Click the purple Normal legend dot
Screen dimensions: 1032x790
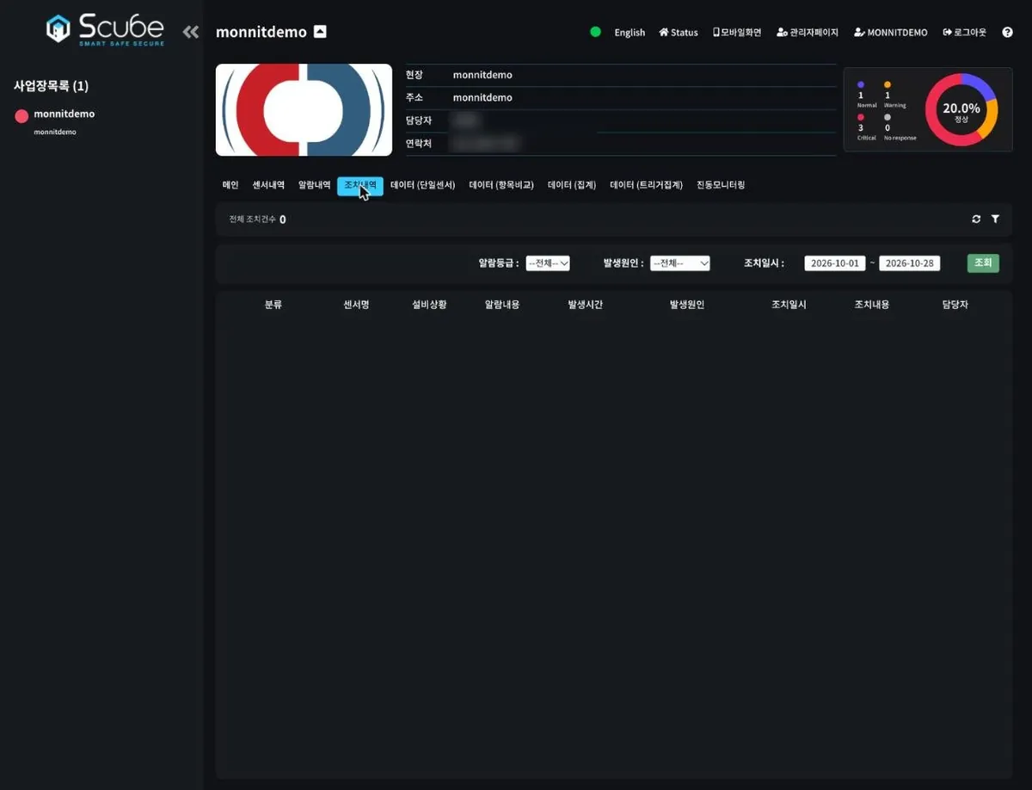(x=861, y=84)
